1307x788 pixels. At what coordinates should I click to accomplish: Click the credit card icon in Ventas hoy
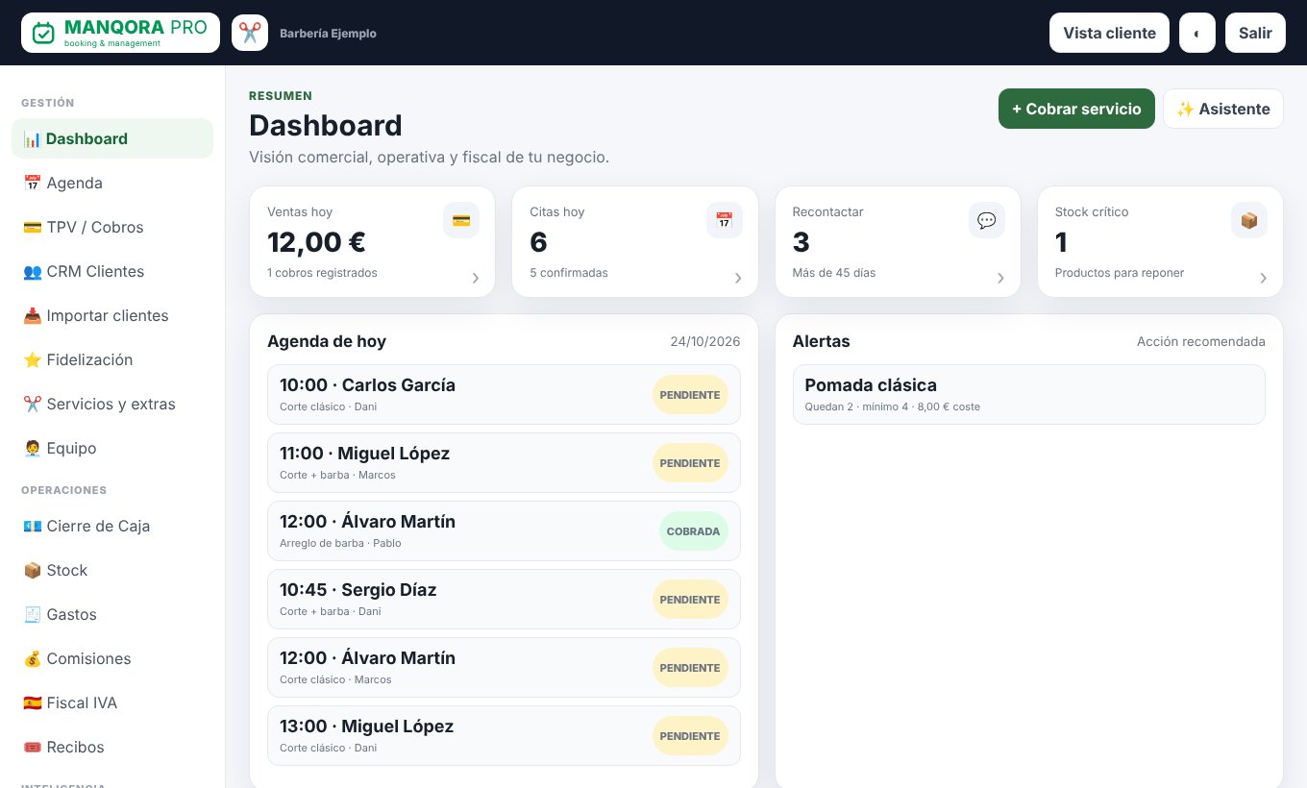click(461, 220)
